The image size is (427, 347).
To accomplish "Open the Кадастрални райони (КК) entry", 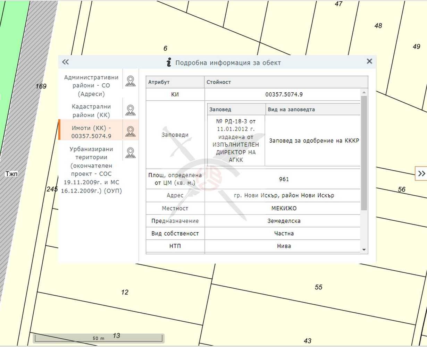I will [x=91, y=111].
